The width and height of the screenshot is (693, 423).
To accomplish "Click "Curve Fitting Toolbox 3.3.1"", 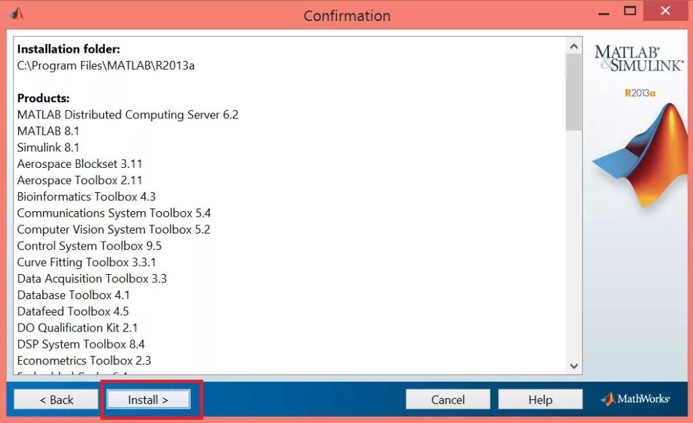I will coord(87,262).
